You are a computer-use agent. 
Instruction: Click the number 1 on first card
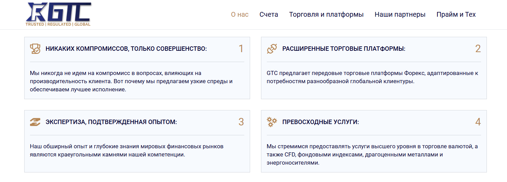point(241,49)
